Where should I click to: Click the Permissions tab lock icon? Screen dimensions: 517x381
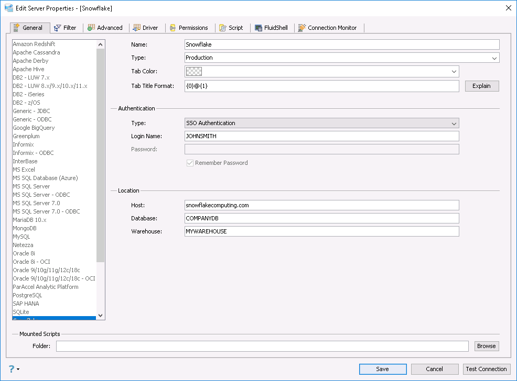pyautogui.click(x=173, y=28)
